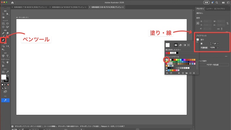Select the Rectangle shape tool

(x=3, y=23)
